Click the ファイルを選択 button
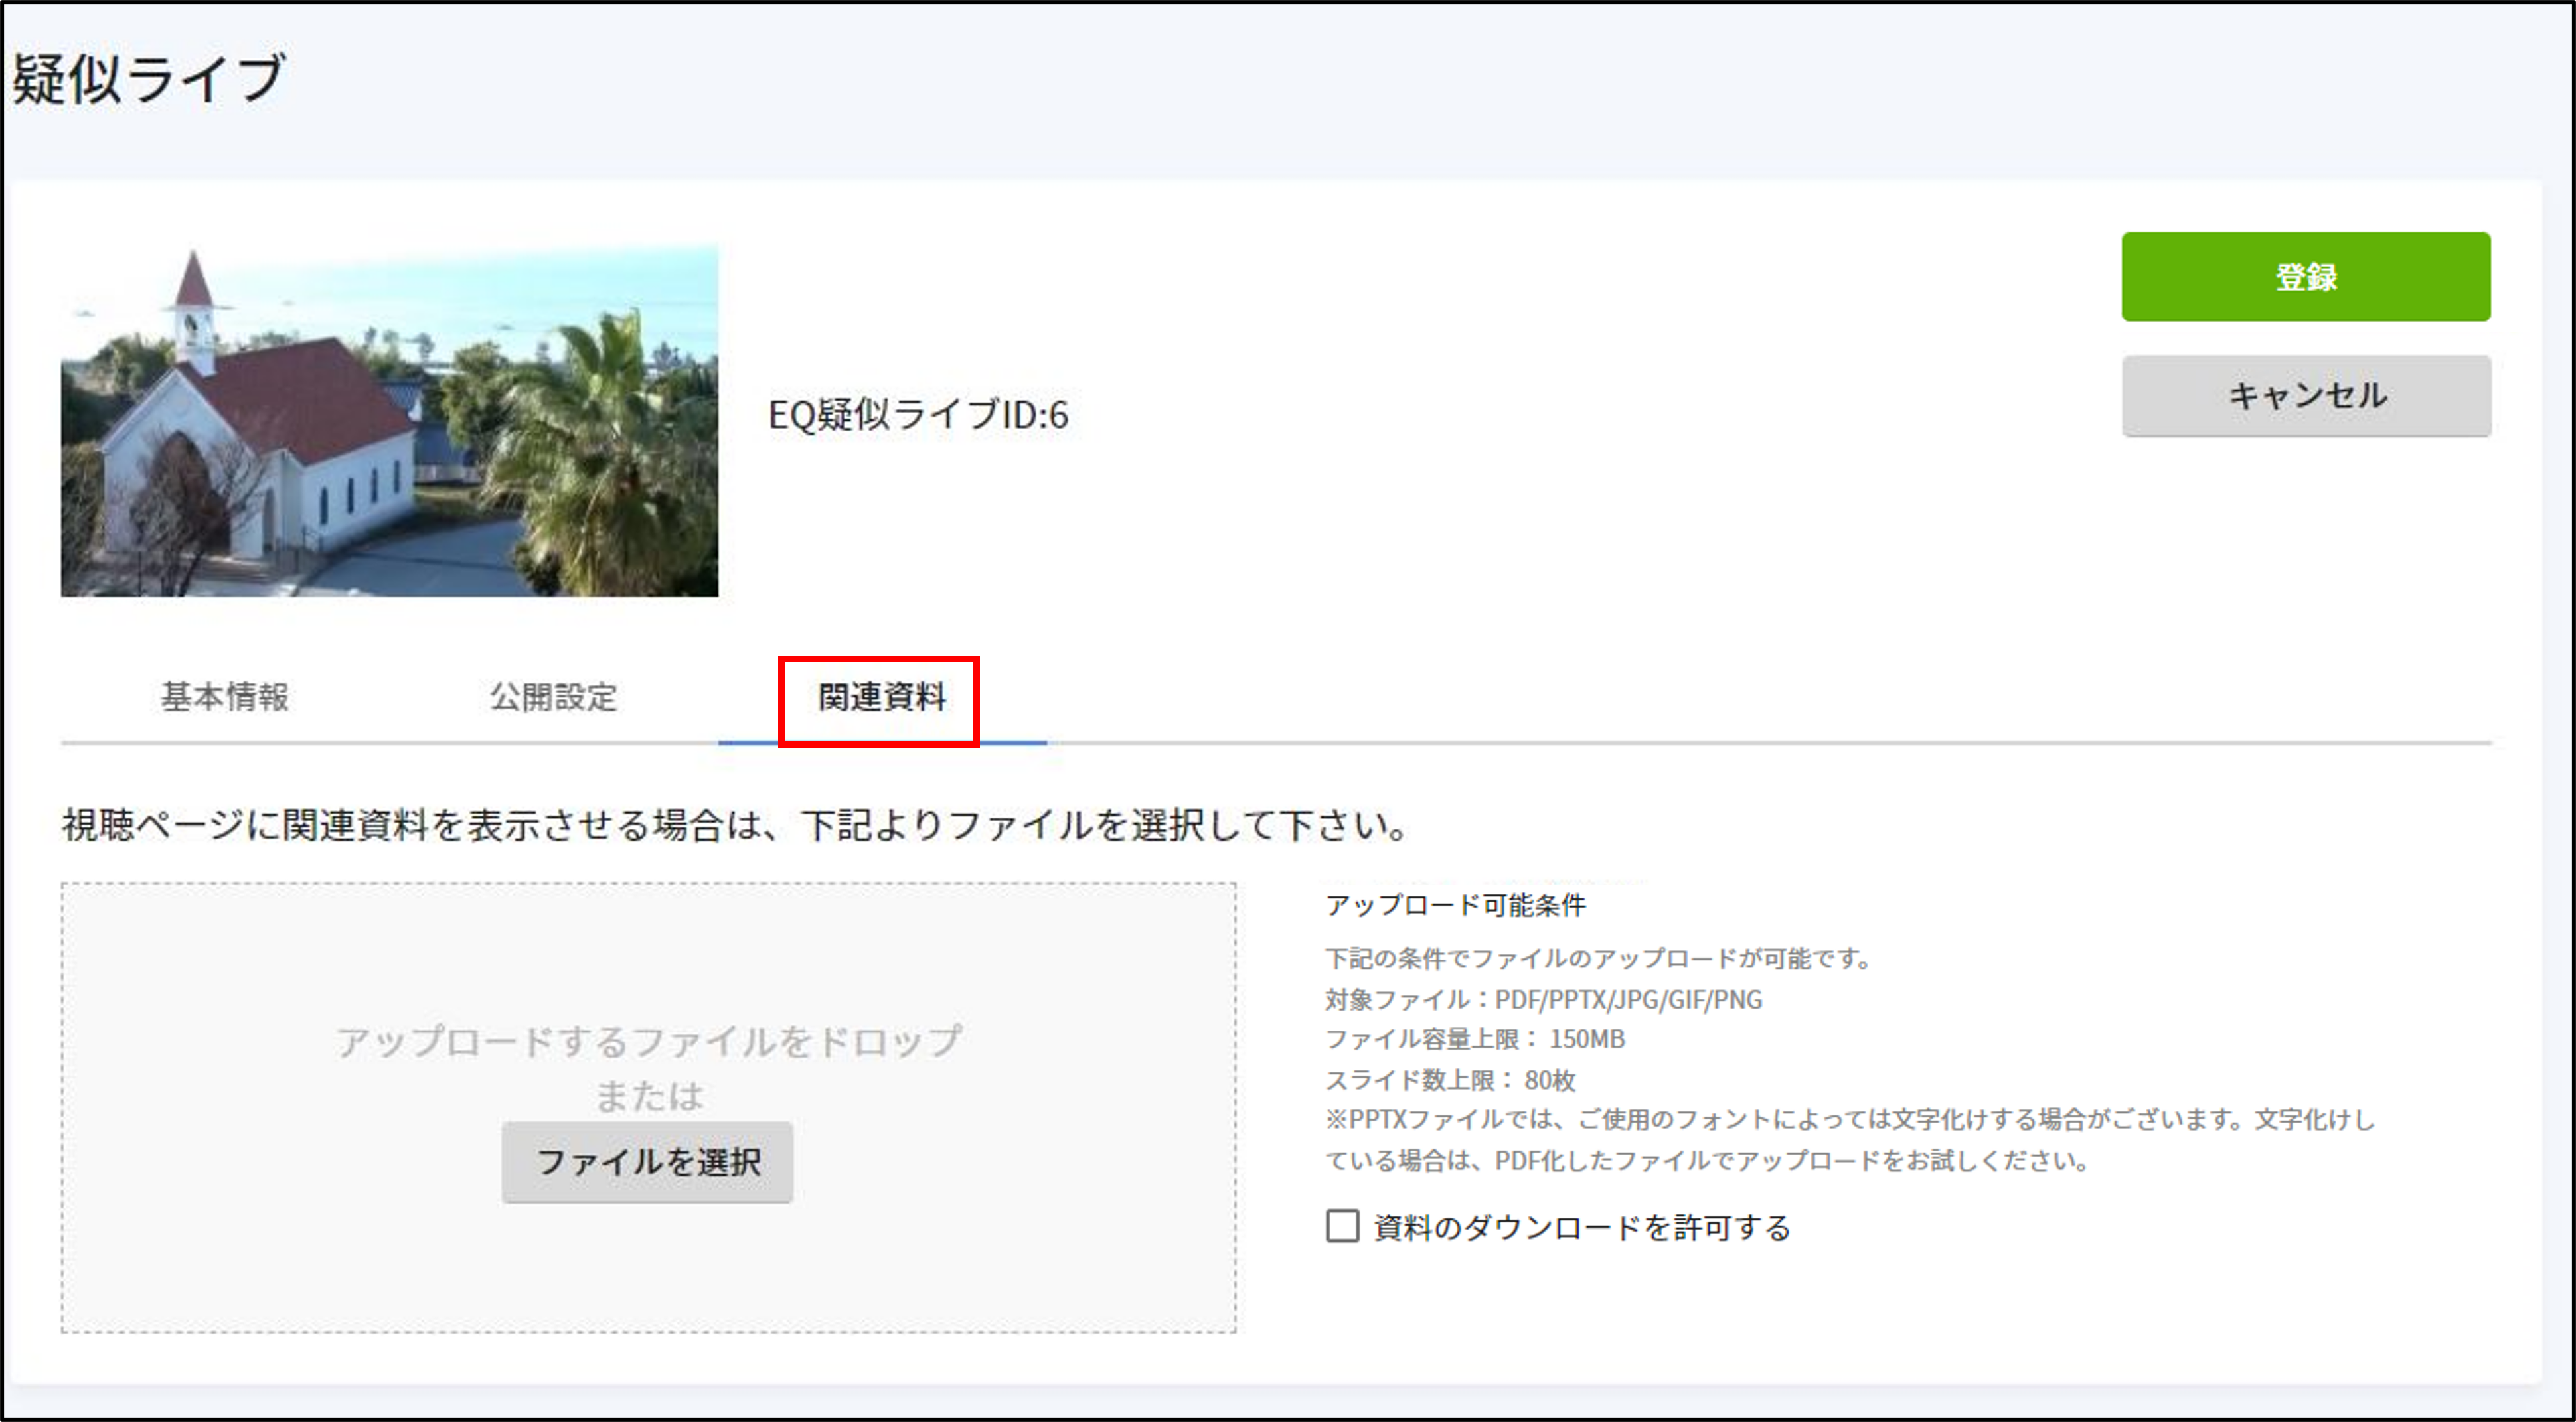Viewport: 2576px width, 1422px height. point(647,1161)
